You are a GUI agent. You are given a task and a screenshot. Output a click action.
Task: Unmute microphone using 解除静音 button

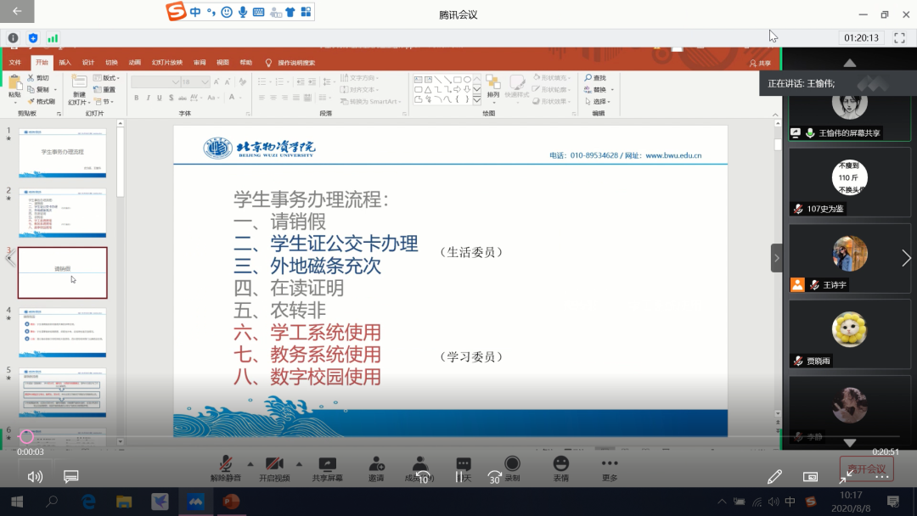pyautogui.click(x=226, y=468)
